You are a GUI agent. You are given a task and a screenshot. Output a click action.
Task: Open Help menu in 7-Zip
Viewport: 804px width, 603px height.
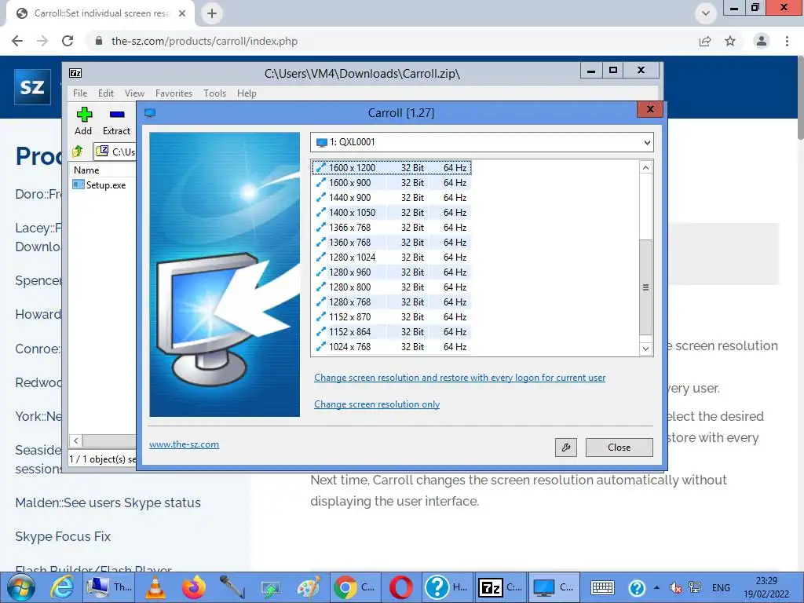(x=247, y=93)
